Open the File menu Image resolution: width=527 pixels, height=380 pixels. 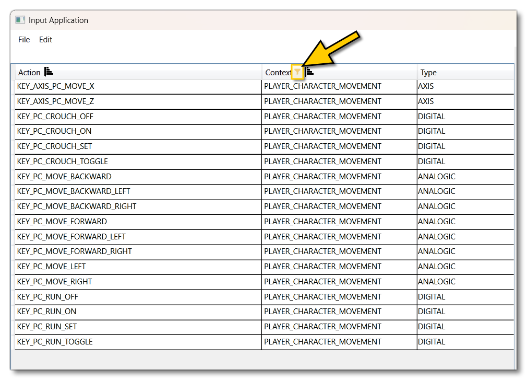tap(23, 39)
